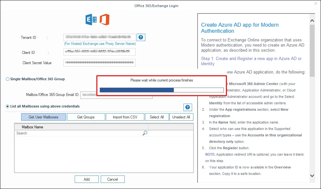Click the help panel scroll down arrow
The image size is (321, 189).
[x=312, y=176]
